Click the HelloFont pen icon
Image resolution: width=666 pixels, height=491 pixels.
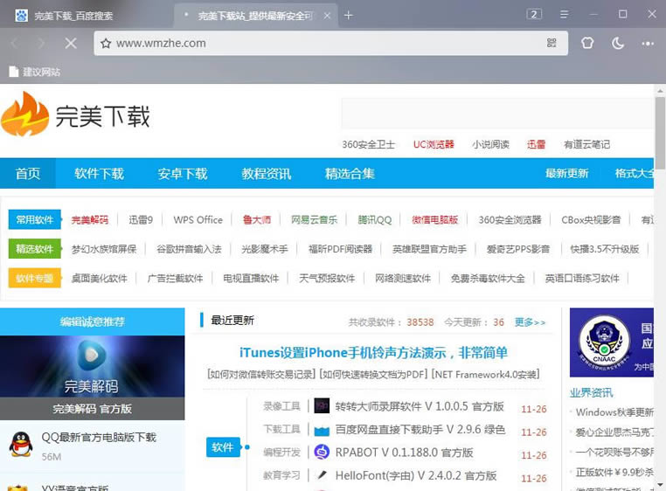pyautogui.click(x=322, y=474)
